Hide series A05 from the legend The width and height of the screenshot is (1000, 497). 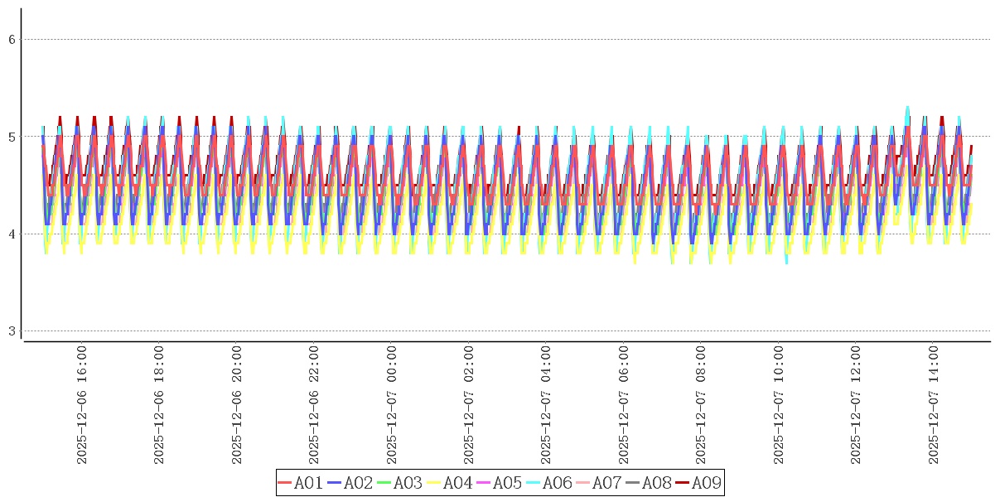(x=507, y=483)
